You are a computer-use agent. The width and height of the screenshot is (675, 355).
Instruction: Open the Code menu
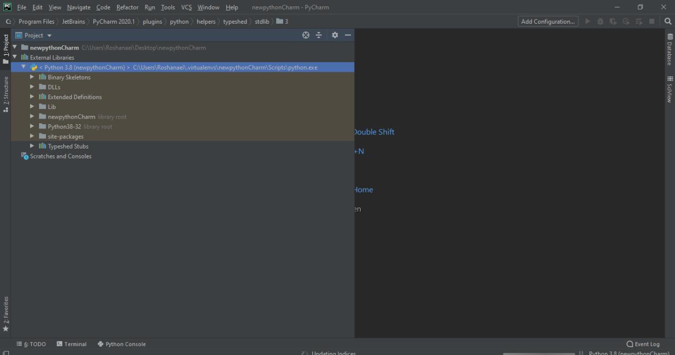click(x=103, y=7)
